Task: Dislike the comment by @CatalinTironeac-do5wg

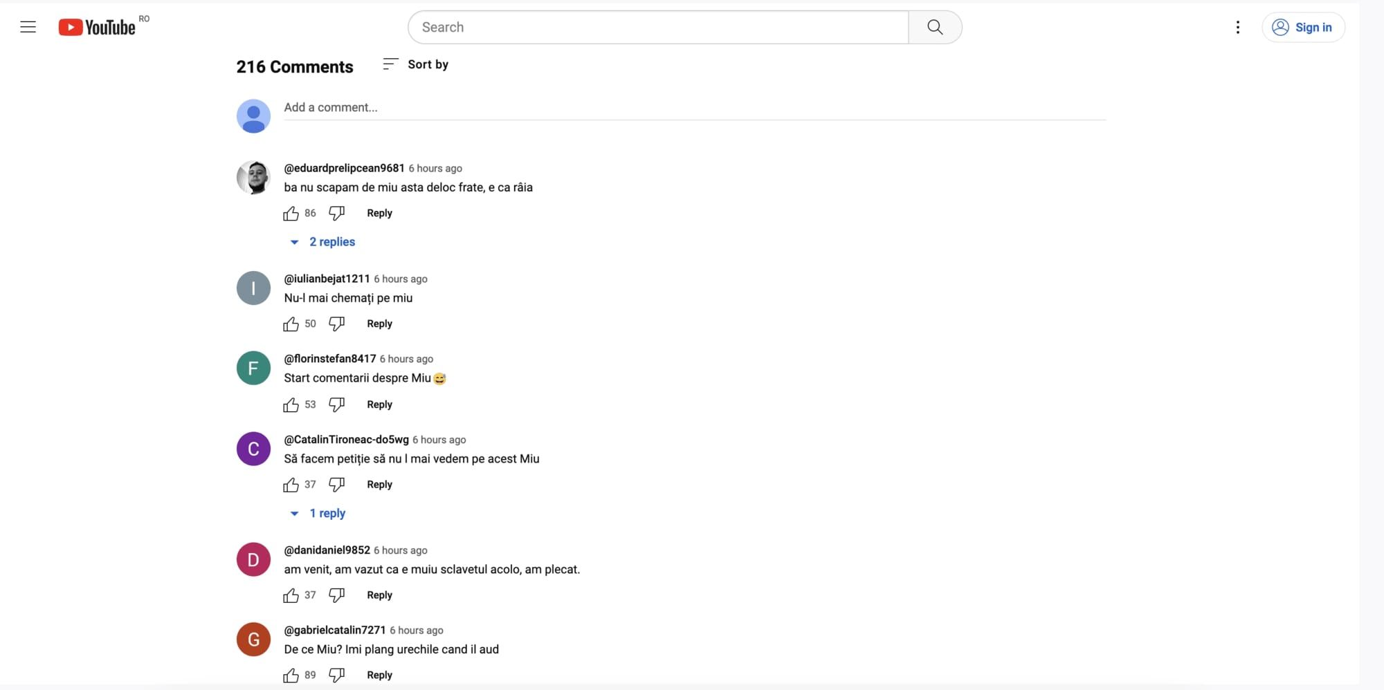Action: pos(337,485)
